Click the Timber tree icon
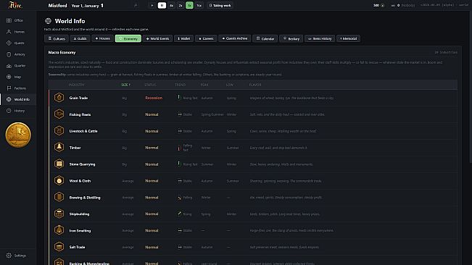Image resolution: width=472 pixels, height=265 pixels. coord(59,147)
